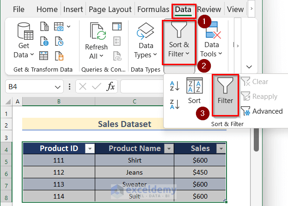Click the From Text/CSV icon

(x=44, y=26)
